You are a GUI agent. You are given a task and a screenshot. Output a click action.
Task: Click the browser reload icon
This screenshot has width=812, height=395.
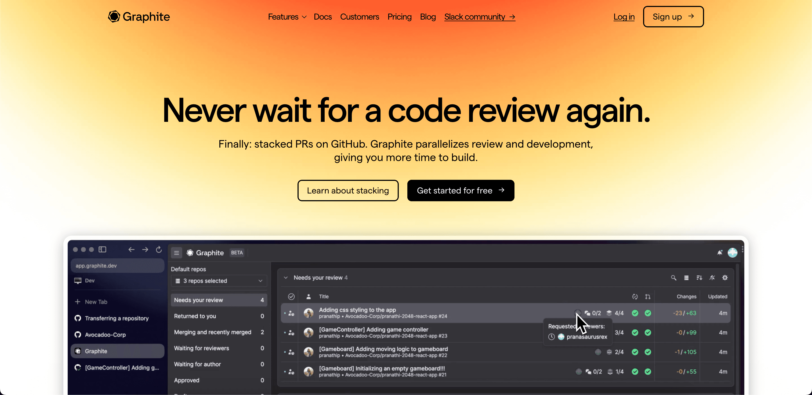click(159, 250)
